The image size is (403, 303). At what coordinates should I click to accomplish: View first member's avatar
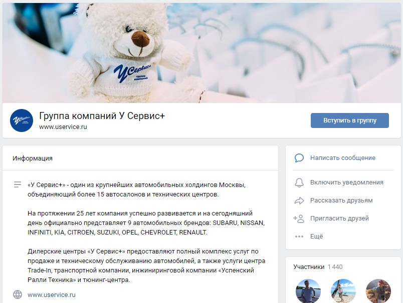(x=308, y=291)
